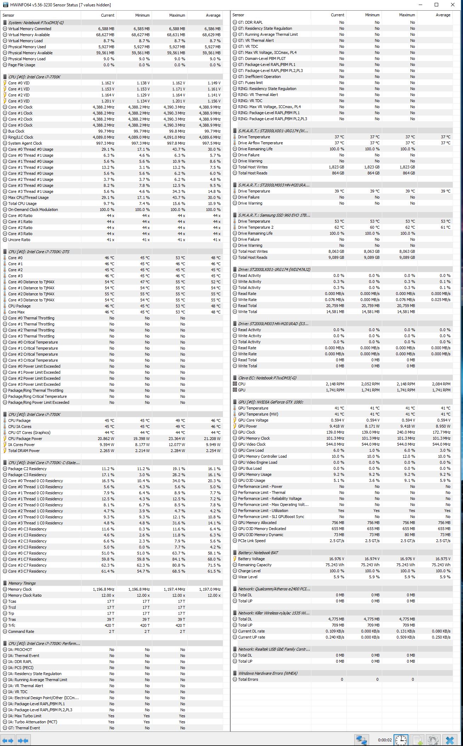Reset the elapsed time clock icon
The height and width of the screenshot is (746, 463).
pos(401,740)
